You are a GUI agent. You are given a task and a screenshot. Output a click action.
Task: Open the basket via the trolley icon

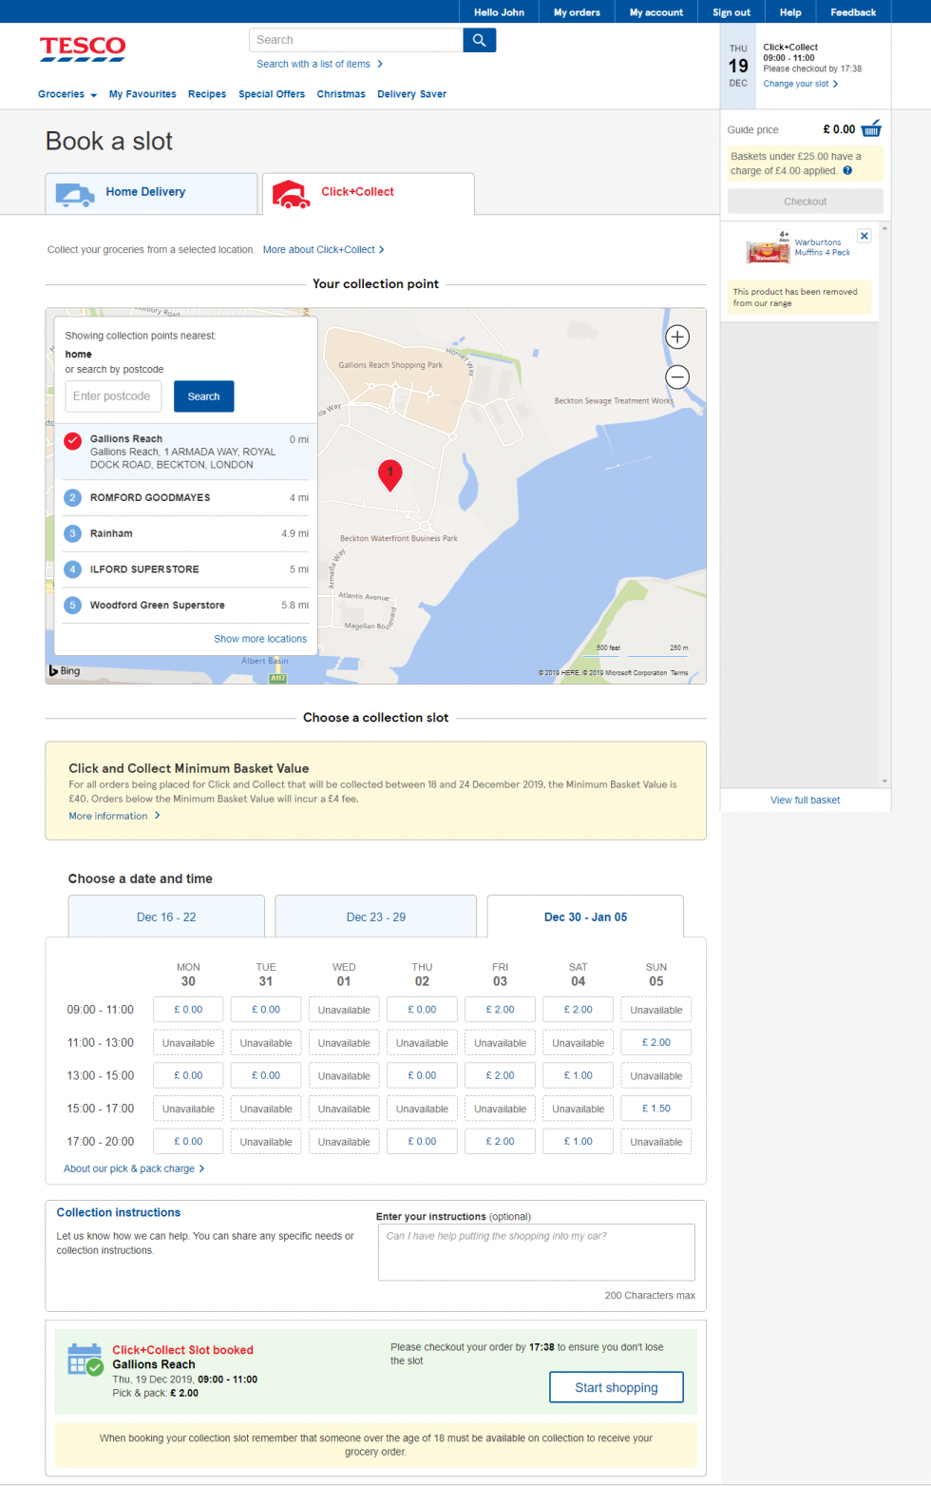pyautogui.click(x=876, y=128)
